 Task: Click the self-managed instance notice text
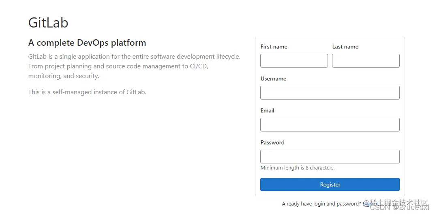[87, 92]
